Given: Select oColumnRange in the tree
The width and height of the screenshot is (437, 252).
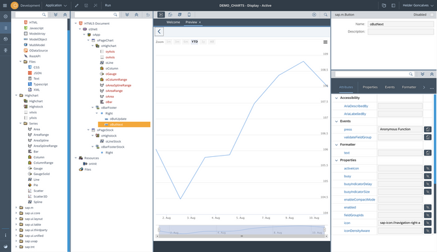Looking at the screenshot, I should [116, 79].
